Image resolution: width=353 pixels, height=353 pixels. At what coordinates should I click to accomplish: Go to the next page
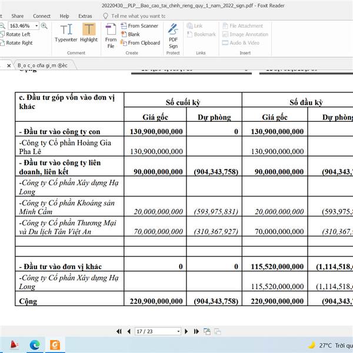[x=186, y=331]
